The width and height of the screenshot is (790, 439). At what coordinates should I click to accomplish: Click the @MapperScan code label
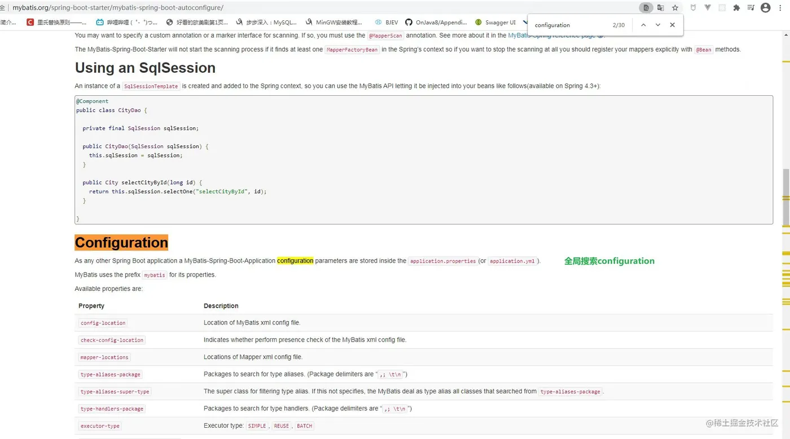pos(385,36)
